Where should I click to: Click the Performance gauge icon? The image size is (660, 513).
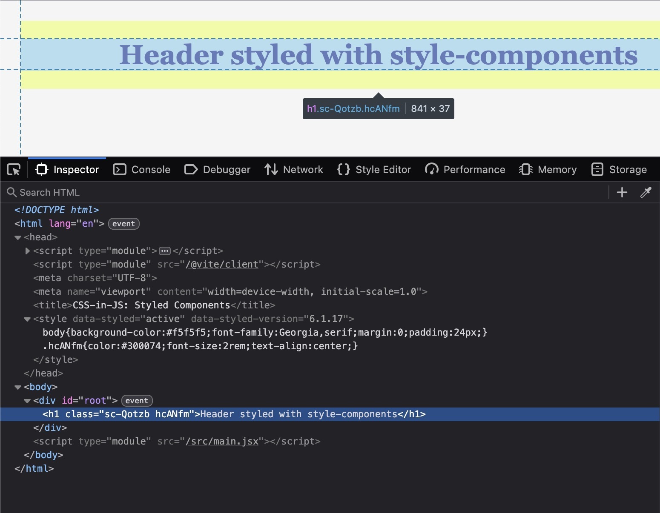coord(431,170)
